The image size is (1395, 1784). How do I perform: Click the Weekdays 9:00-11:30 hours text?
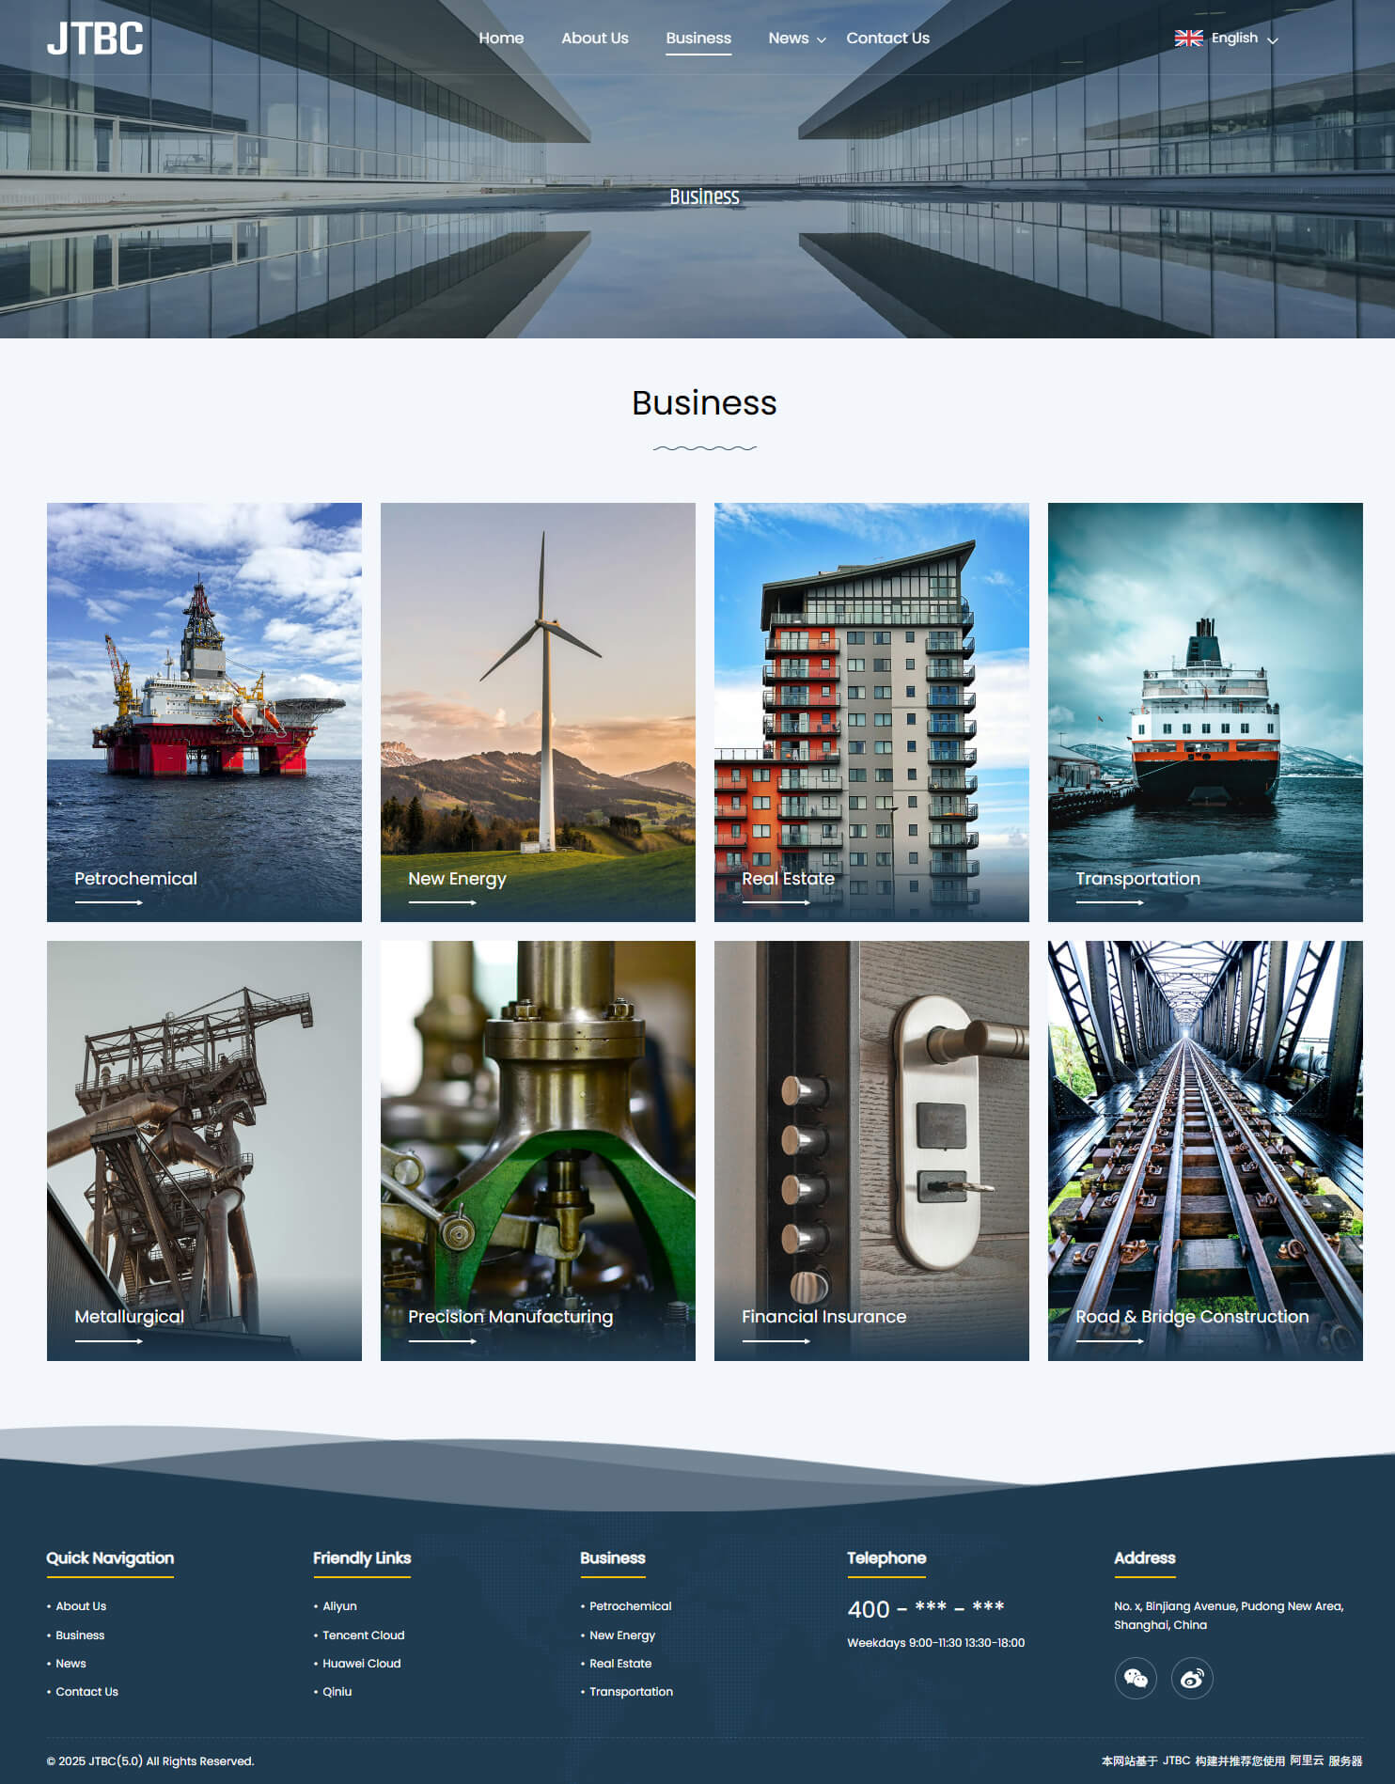coord(935,1643)
